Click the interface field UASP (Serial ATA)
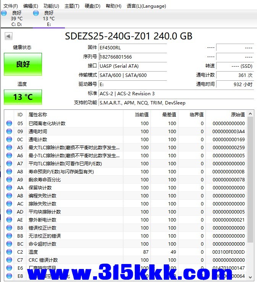257x282 pixels. click(x=133, y=66)
